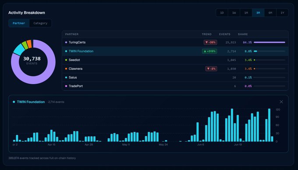Click the -39% trend badge for TuringCerts

(210, 42)
